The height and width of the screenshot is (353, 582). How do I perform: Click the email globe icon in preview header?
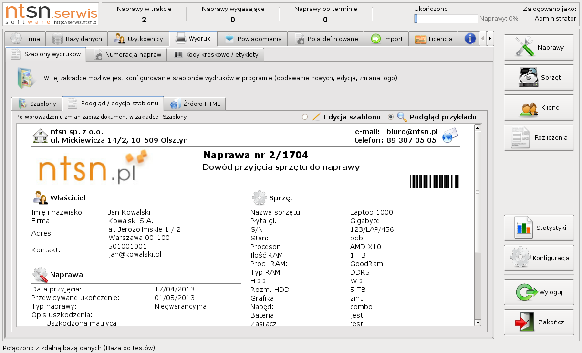click(x=450, y=135)
